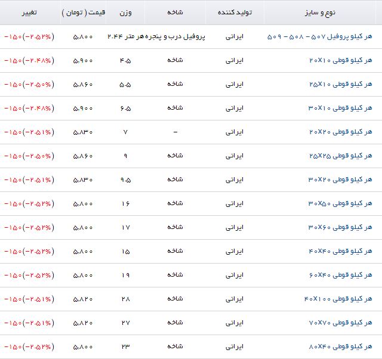The width and height of the screenshot is (382, 359).
Task: Open the هر کیلو پروفیل ۵۰۷ - ۵۰۸ - ۵۰۹ link
Action: [320, 37]
